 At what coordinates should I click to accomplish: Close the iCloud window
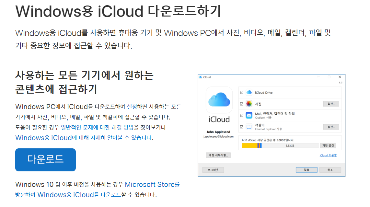pyautogui.click(x=340, y=77)
